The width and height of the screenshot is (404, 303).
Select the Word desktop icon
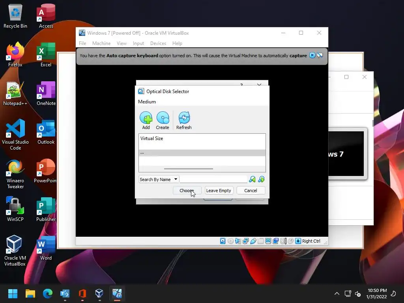click(46, 248)
